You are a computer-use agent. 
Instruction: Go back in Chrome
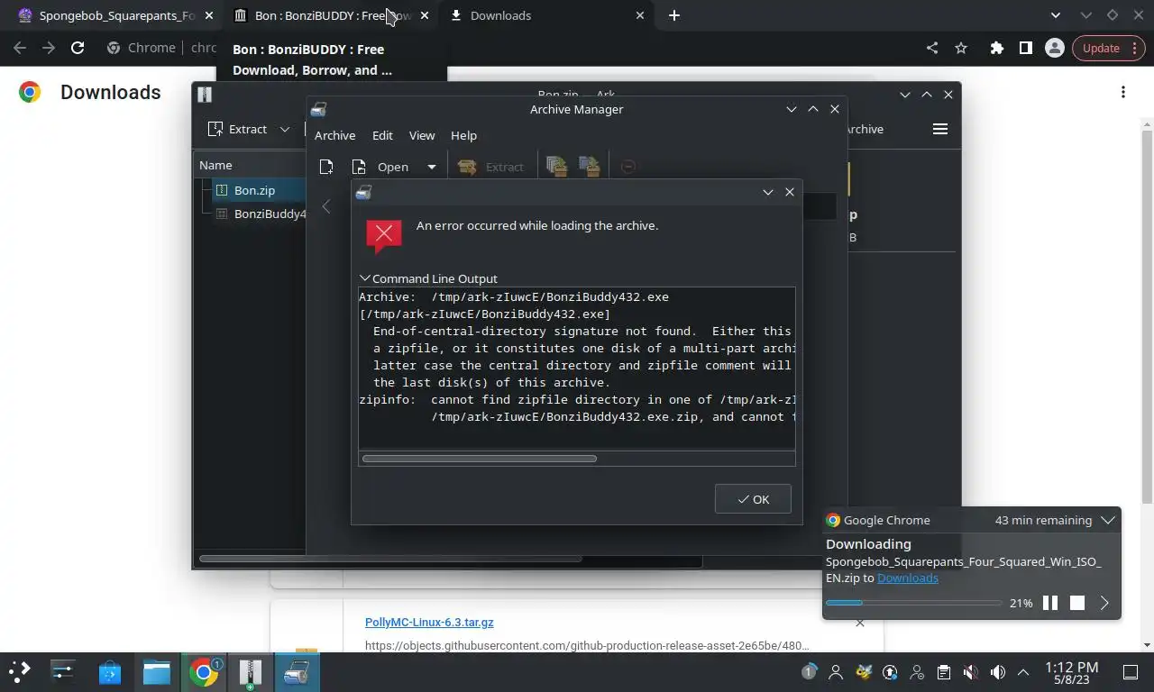[20, 48]
